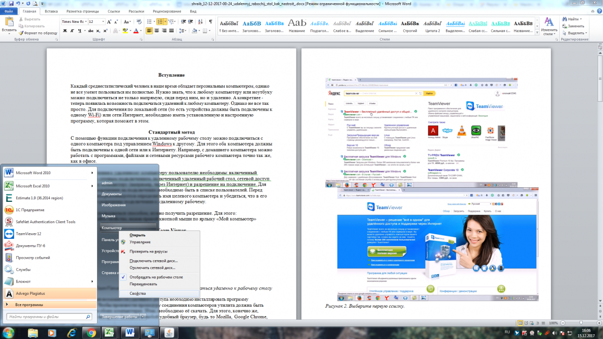Viewport: 603px width, 339px height.
Task: Open the Файл tab
Action: click(x=9, y=11)
